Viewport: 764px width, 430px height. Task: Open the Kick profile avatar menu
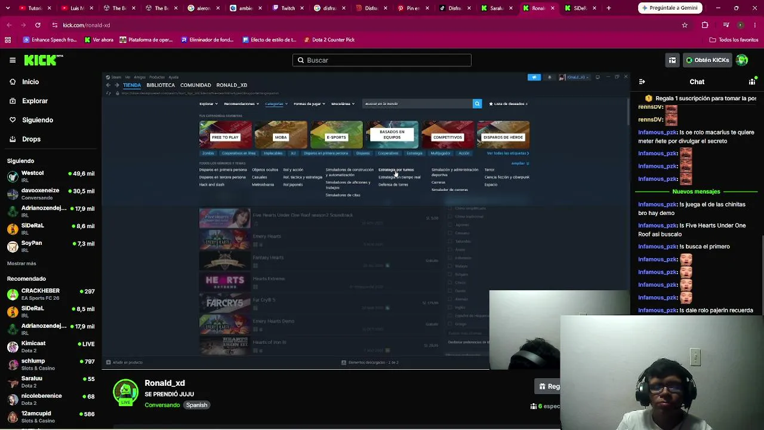coord(742,60)
